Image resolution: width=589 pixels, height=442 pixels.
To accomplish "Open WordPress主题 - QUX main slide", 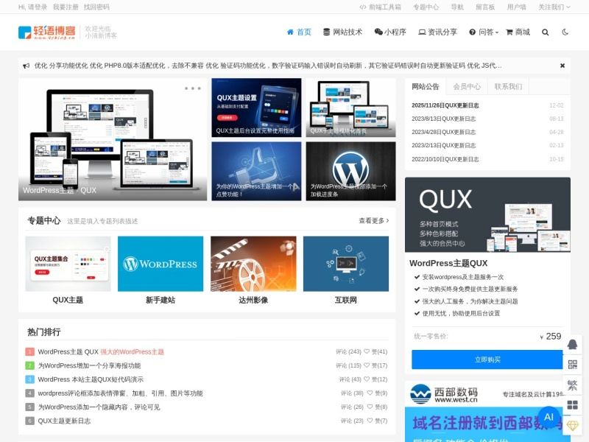I will 113,139.
